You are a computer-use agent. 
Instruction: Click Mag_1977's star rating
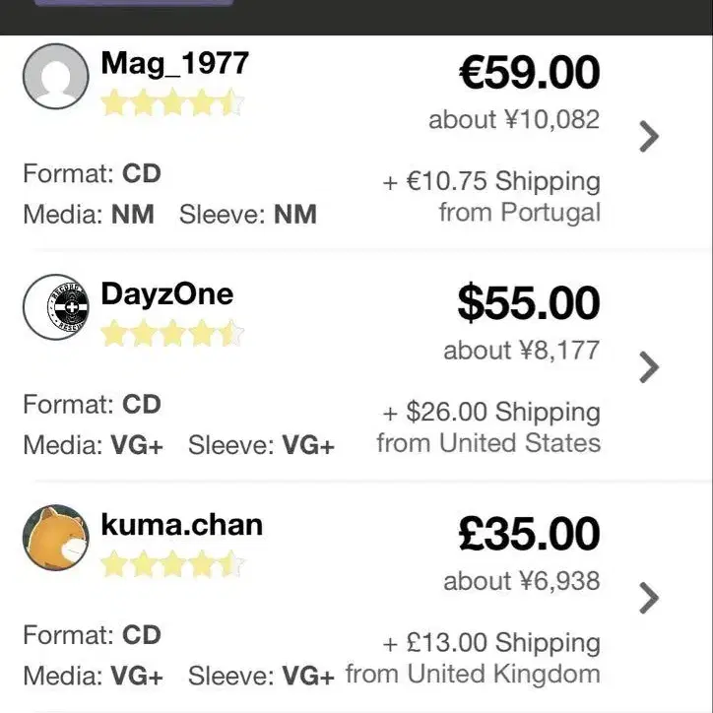(172, 102)
